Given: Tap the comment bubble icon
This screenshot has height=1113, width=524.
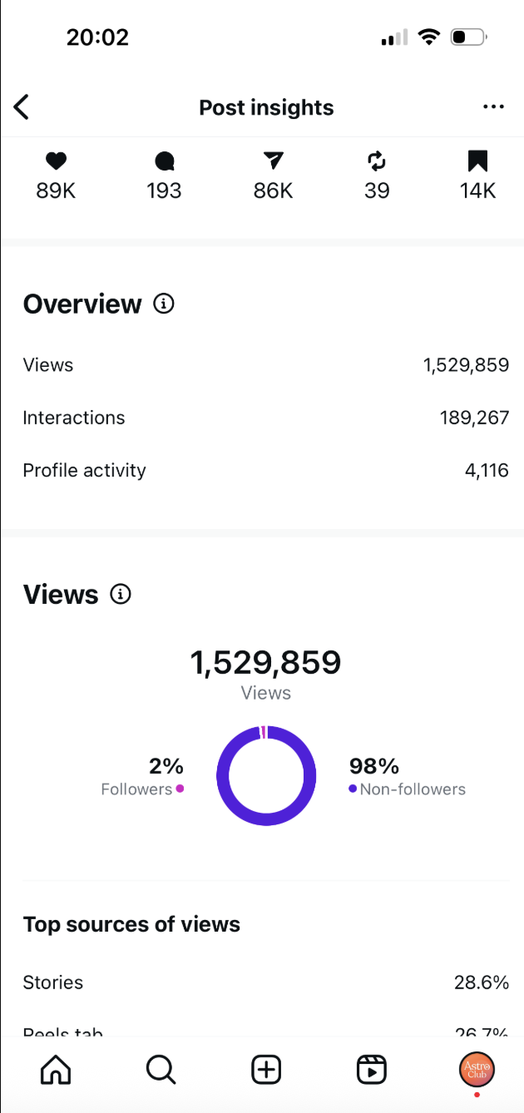Looking at the screenshot, I should [164, 161].
